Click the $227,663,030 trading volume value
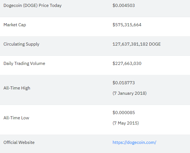Image resolution: width=190 pixels, height=153 pixels. coord(127,64)
